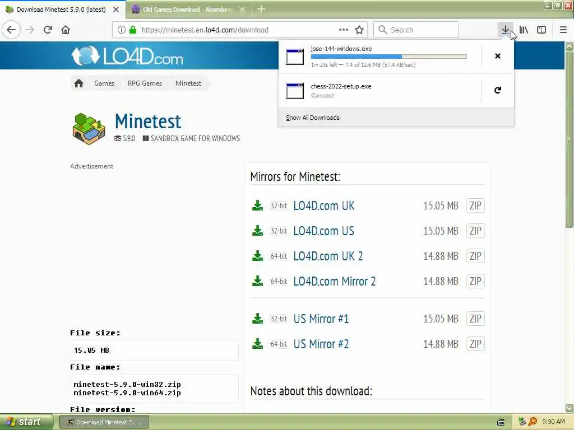
Task: Click download icon for LO4D.com UK
Action: pyautogui.click(x=257, y=205)
